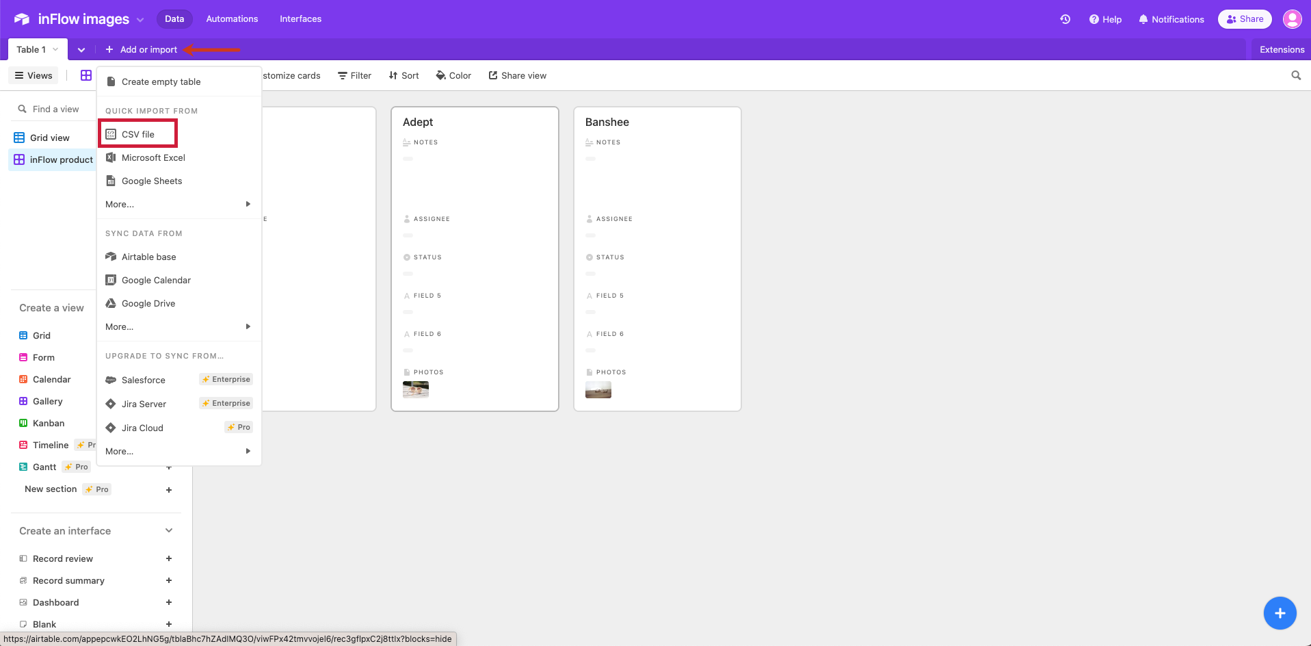Viewport: 1311px width, 646px height.
Task: Add a Gantt view
Action: (x=44, y=467)
